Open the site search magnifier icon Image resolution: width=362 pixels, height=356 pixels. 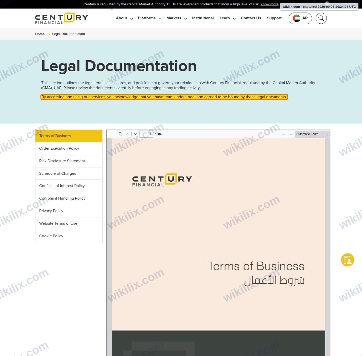point(321,18)
